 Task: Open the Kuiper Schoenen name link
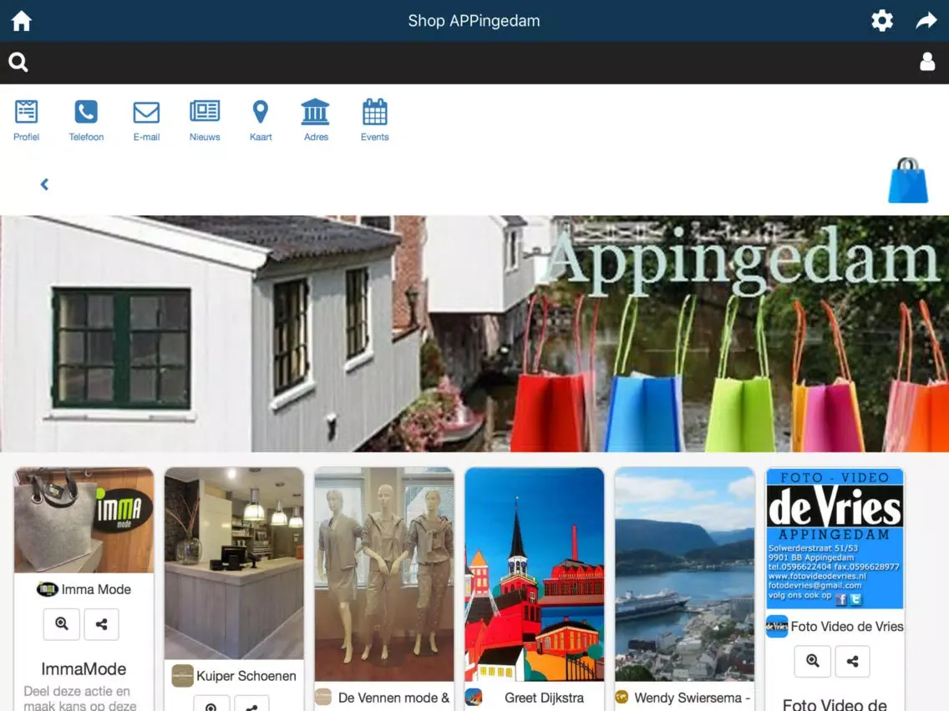tap(246, 676)
